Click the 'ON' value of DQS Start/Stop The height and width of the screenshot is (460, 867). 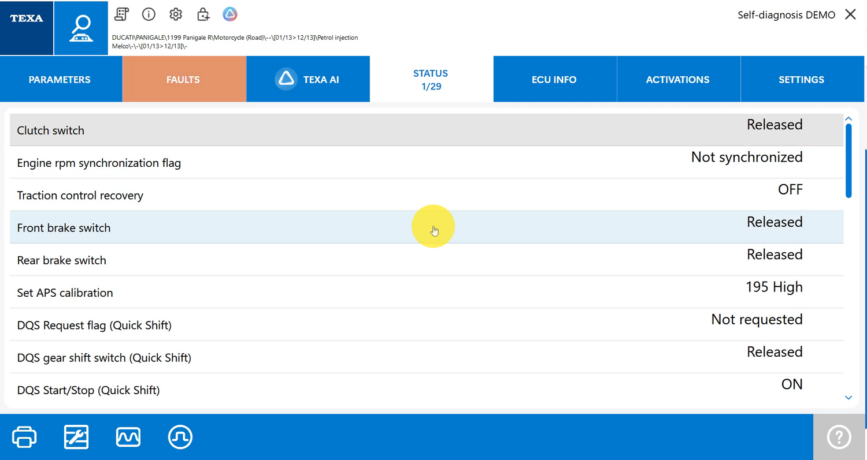pos(792,384)
